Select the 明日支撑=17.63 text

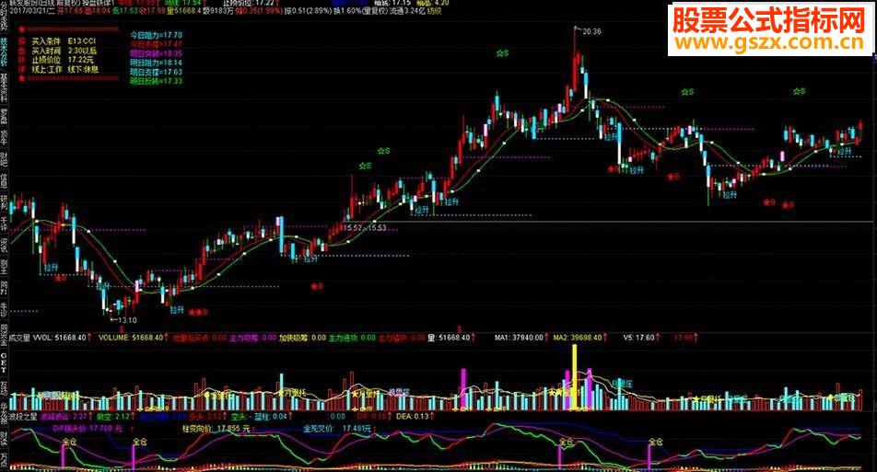tap(156, 72)
